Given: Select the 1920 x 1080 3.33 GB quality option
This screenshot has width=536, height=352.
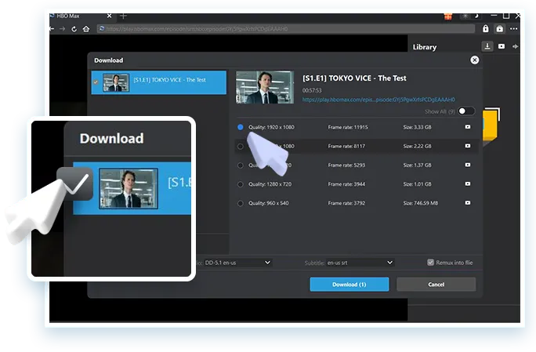Looking at the screenshot, I should point(241,127).
